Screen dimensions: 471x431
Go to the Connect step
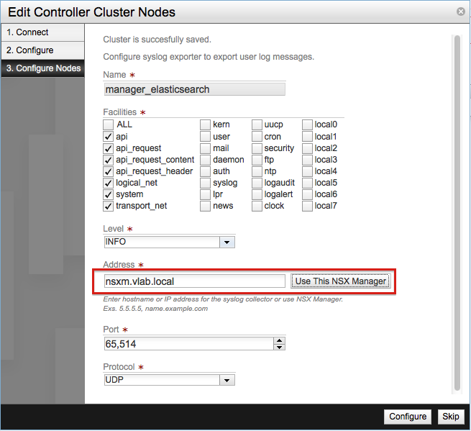click(x=42, y=32)
